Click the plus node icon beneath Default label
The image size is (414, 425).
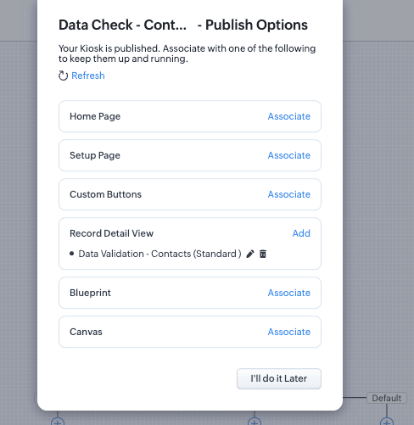pyautogui.click(x=387, y=422)
